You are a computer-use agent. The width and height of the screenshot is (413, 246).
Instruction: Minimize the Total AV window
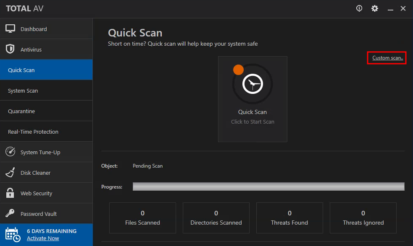[390, 10]
